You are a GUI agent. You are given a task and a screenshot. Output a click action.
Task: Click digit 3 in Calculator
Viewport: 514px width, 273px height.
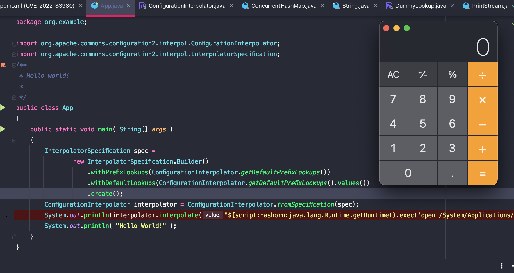[452, 148]
